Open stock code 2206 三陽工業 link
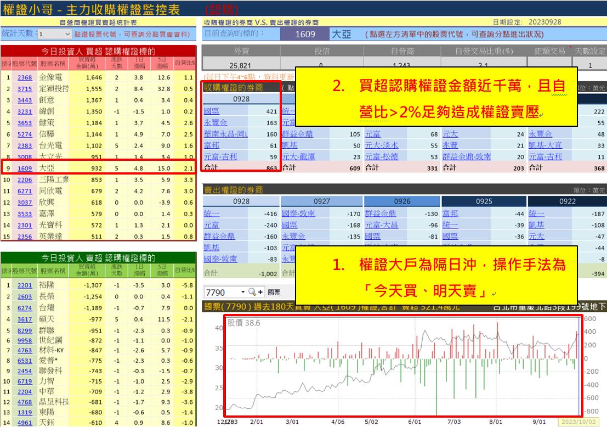 [x=25, y=180]
